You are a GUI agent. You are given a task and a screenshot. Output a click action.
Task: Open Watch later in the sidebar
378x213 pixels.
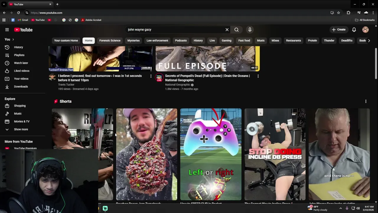23,63
